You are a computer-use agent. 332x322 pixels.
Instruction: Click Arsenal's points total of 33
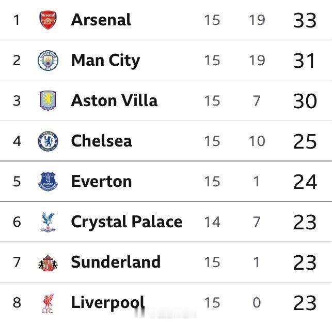[x=304, y=21]
